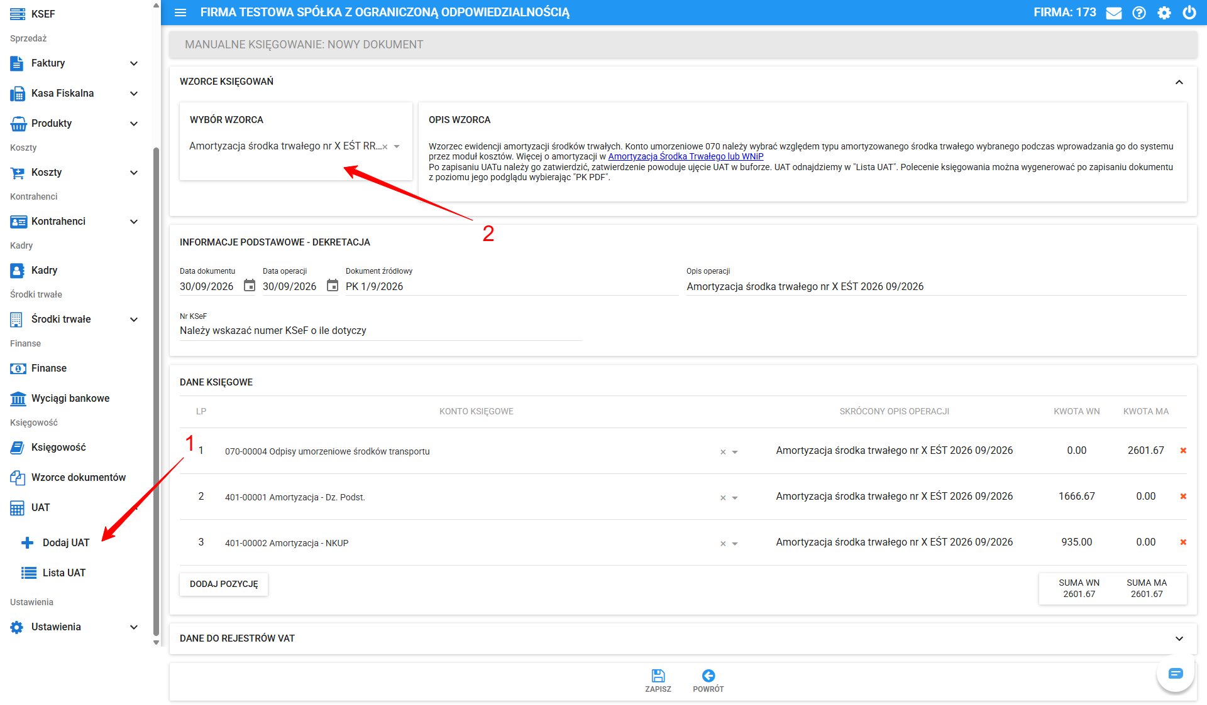Viewport: 1207px width, 705px height.
Task: Select Dodaj UAT menu item
Action: [x=66, y=543]
